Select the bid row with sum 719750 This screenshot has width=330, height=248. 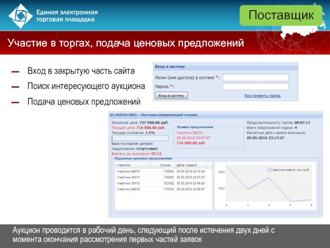[163, 189]
